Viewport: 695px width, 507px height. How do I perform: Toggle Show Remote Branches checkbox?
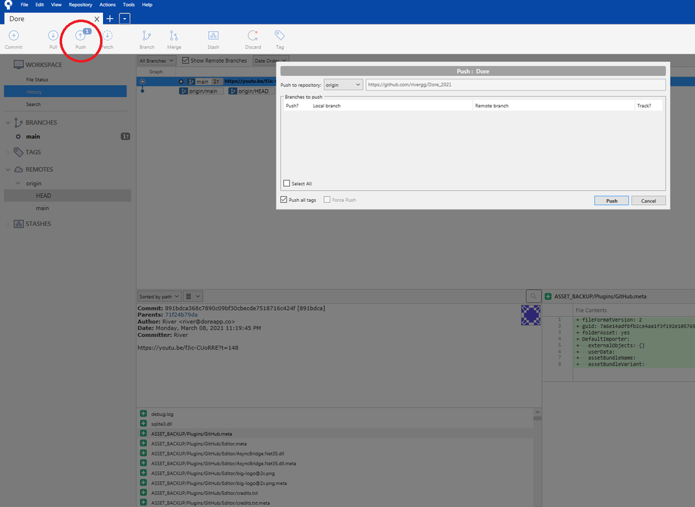coord(185,61)
